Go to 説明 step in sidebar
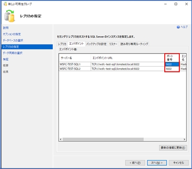 point(6,28)
